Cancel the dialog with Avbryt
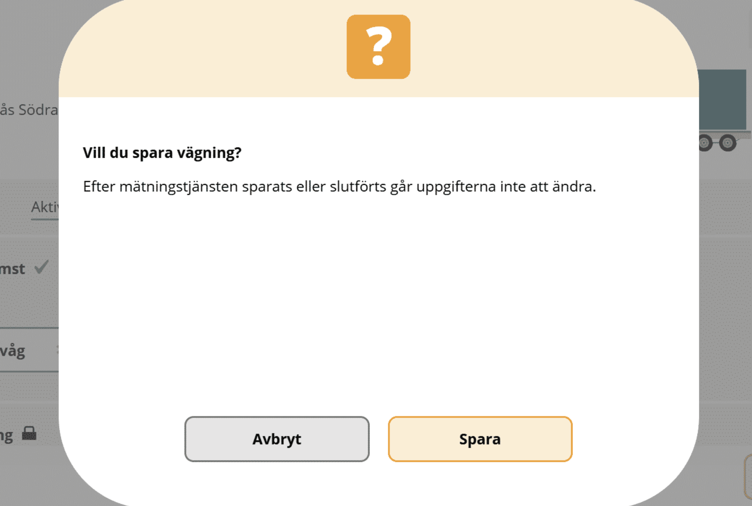 click(277, 439)
